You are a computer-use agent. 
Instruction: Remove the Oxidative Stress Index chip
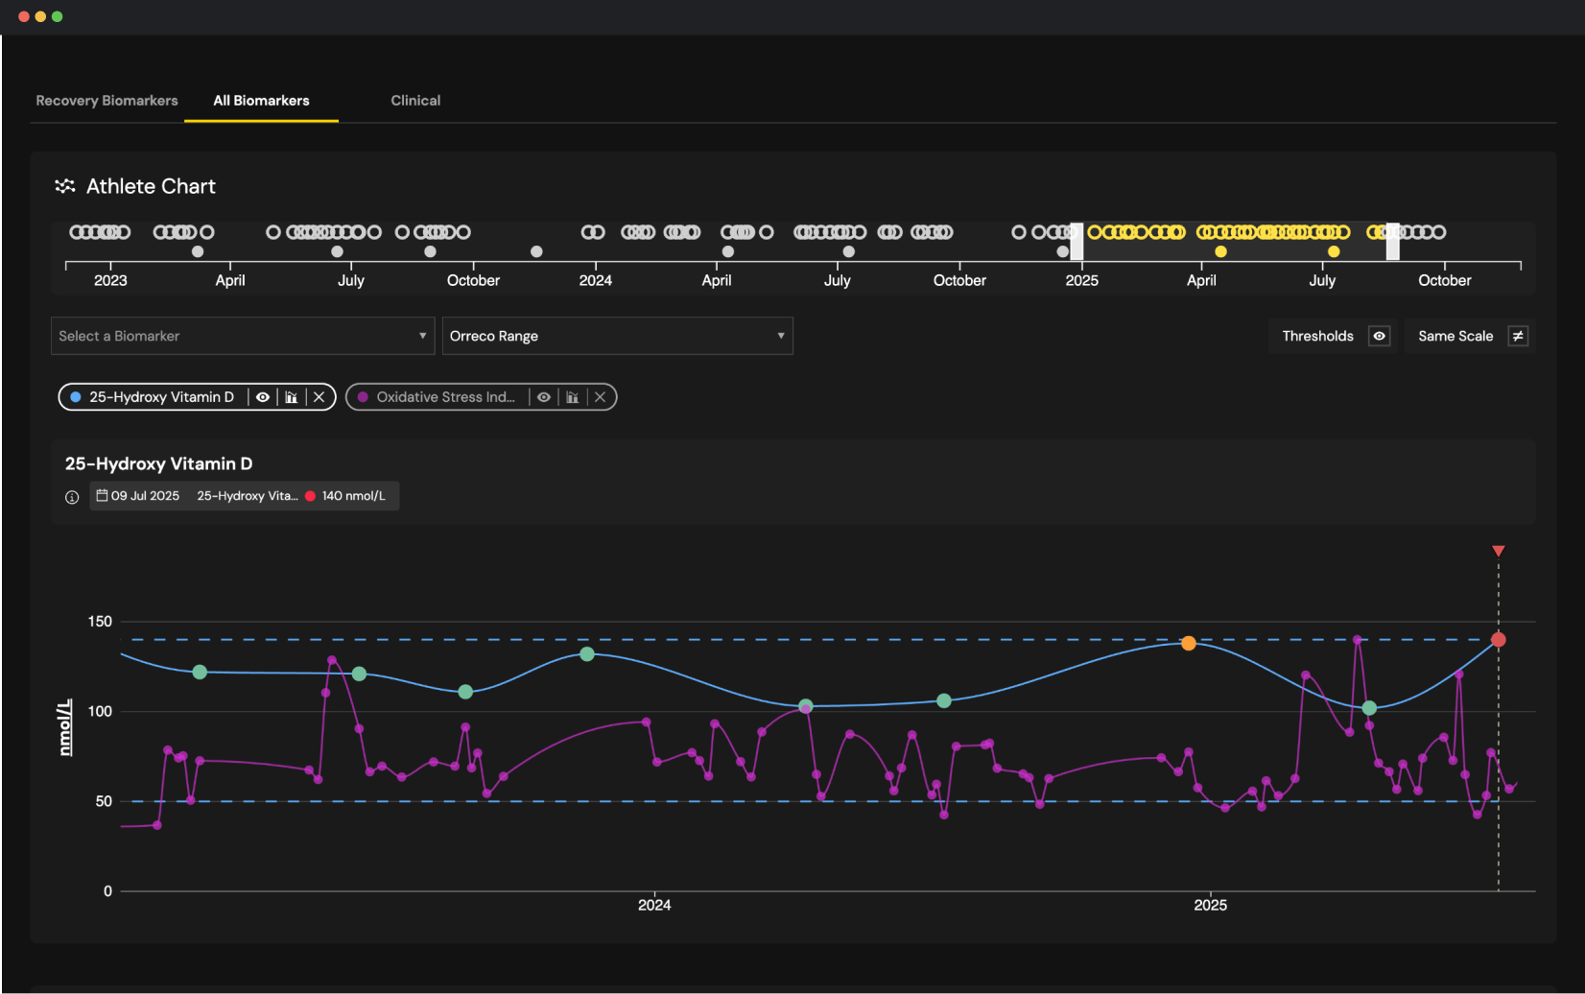click(x=600, y=396)
